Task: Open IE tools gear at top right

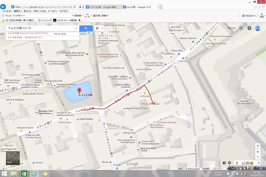Action: tap(264, 7)
